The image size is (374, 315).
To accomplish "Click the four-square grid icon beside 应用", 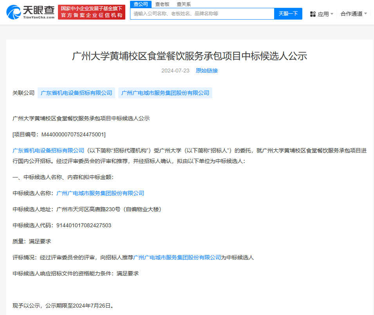I will point(313,14).
